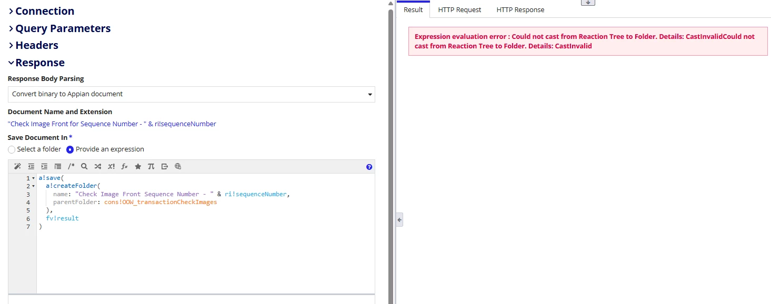Viewport: 771px width, 304px height.
Task: Click the globe icon in editor toolbar
Action: (178, 166)
